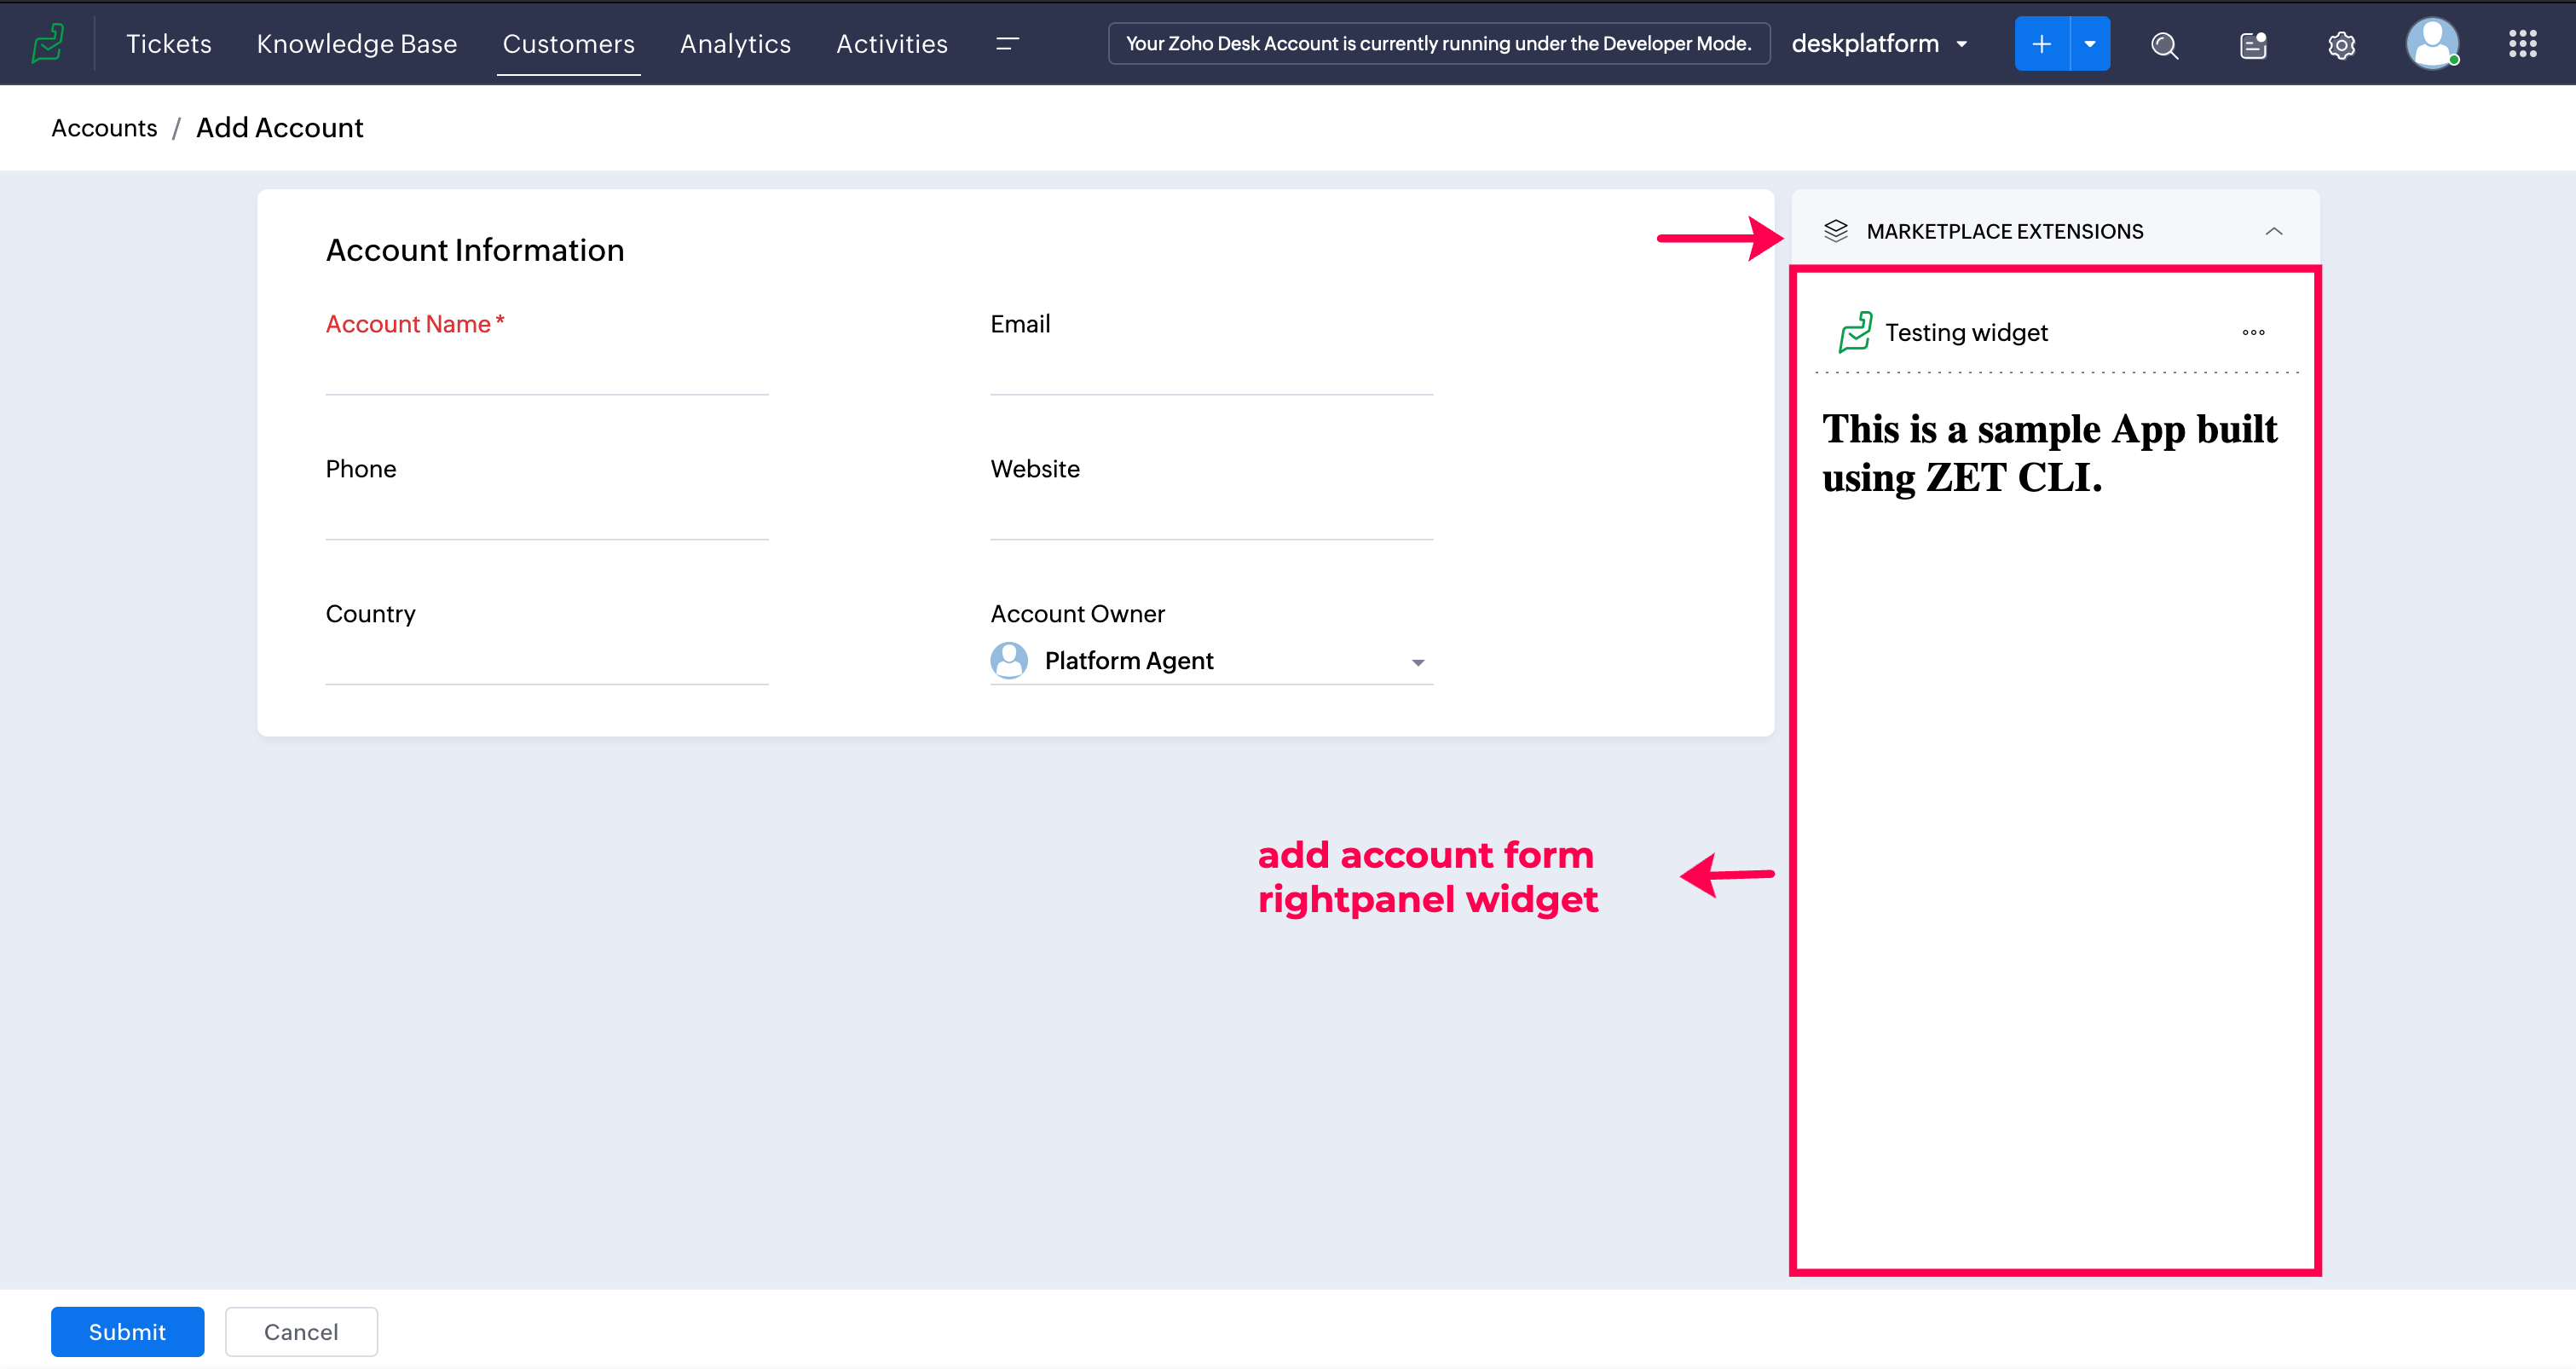Cancel adding the account
The image size is (2576, 1369).
pos(301,1331)
